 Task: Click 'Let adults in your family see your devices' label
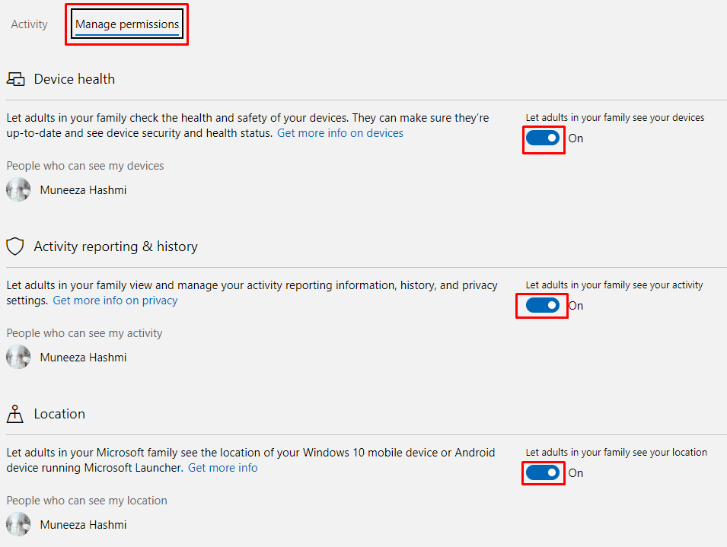click(615, 118)
